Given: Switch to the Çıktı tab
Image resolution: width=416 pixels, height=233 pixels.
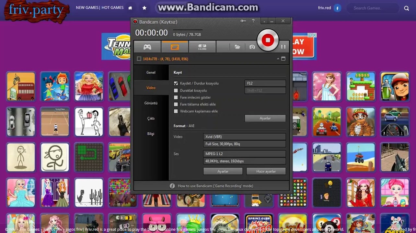Looking at the screenshot, I should pyautogui.click(x=151, y=118).
